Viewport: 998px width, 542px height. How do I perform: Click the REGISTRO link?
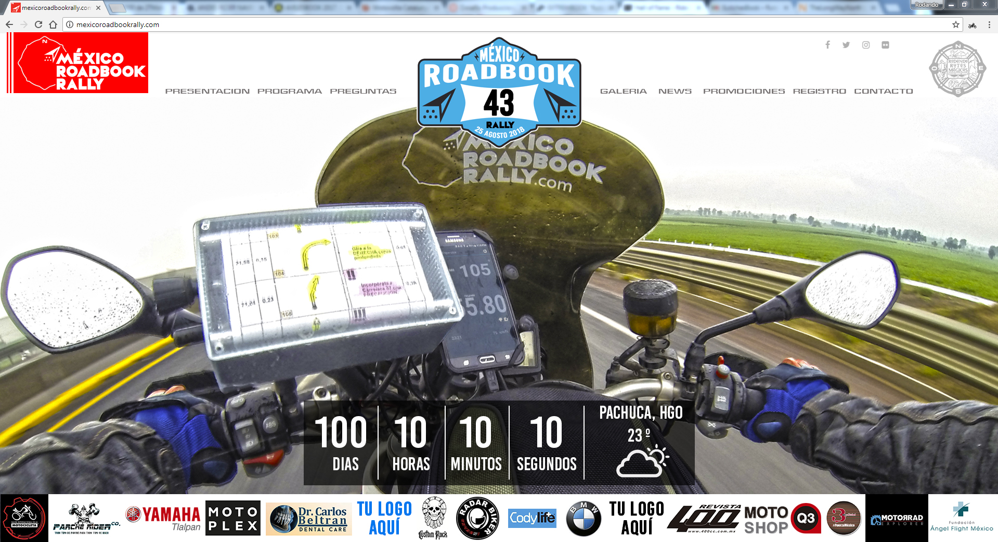(x=819, y=91)
